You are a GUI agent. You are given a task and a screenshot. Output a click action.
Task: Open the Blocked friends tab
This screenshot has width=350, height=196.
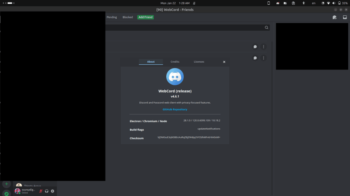tap(128, 17)
